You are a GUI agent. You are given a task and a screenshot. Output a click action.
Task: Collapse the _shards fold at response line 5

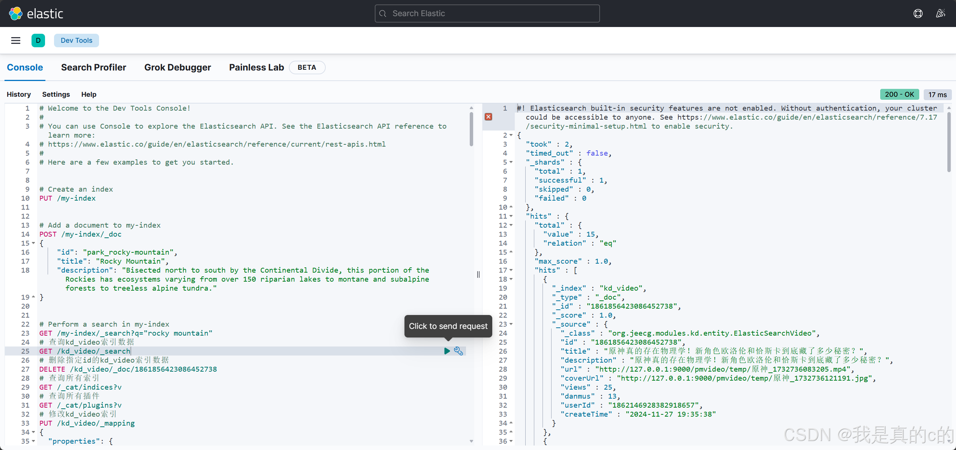coord(511,162)
